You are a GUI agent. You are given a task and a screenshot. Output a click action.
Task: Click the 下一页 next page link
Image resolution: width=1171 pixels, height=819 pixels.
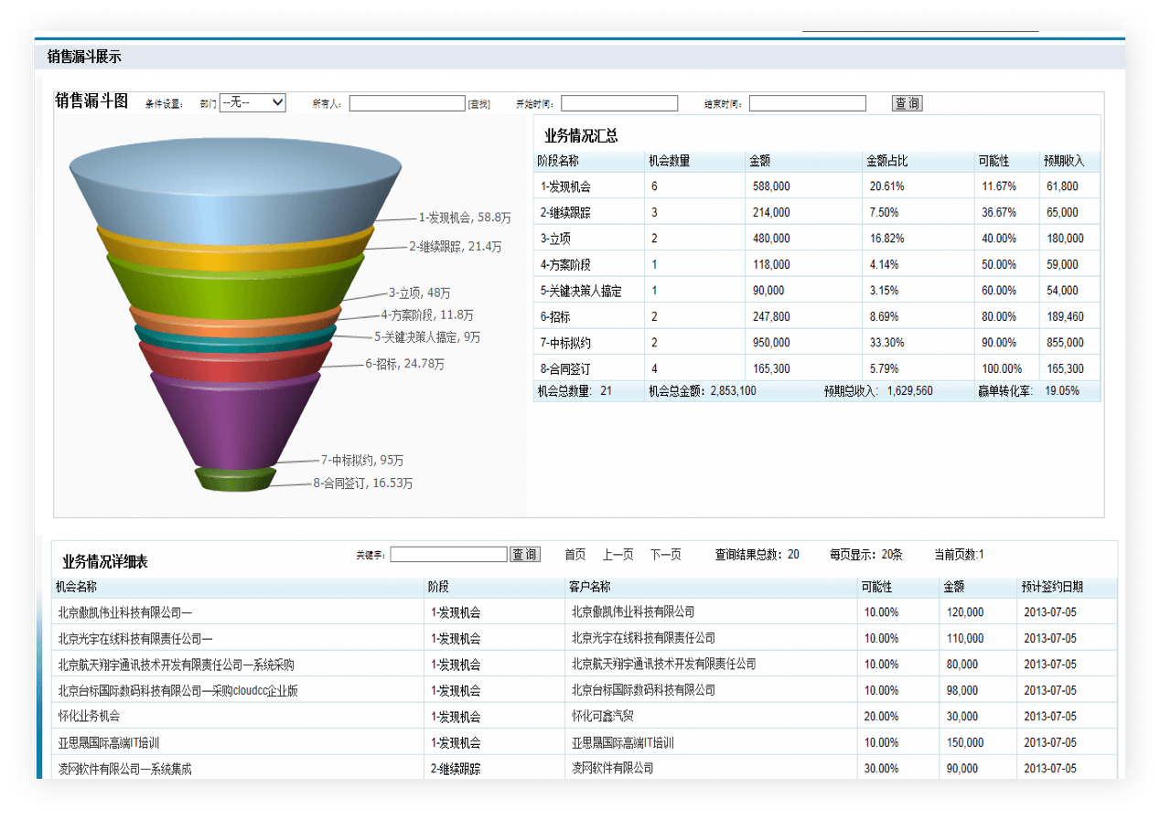(x=666, y=555)
